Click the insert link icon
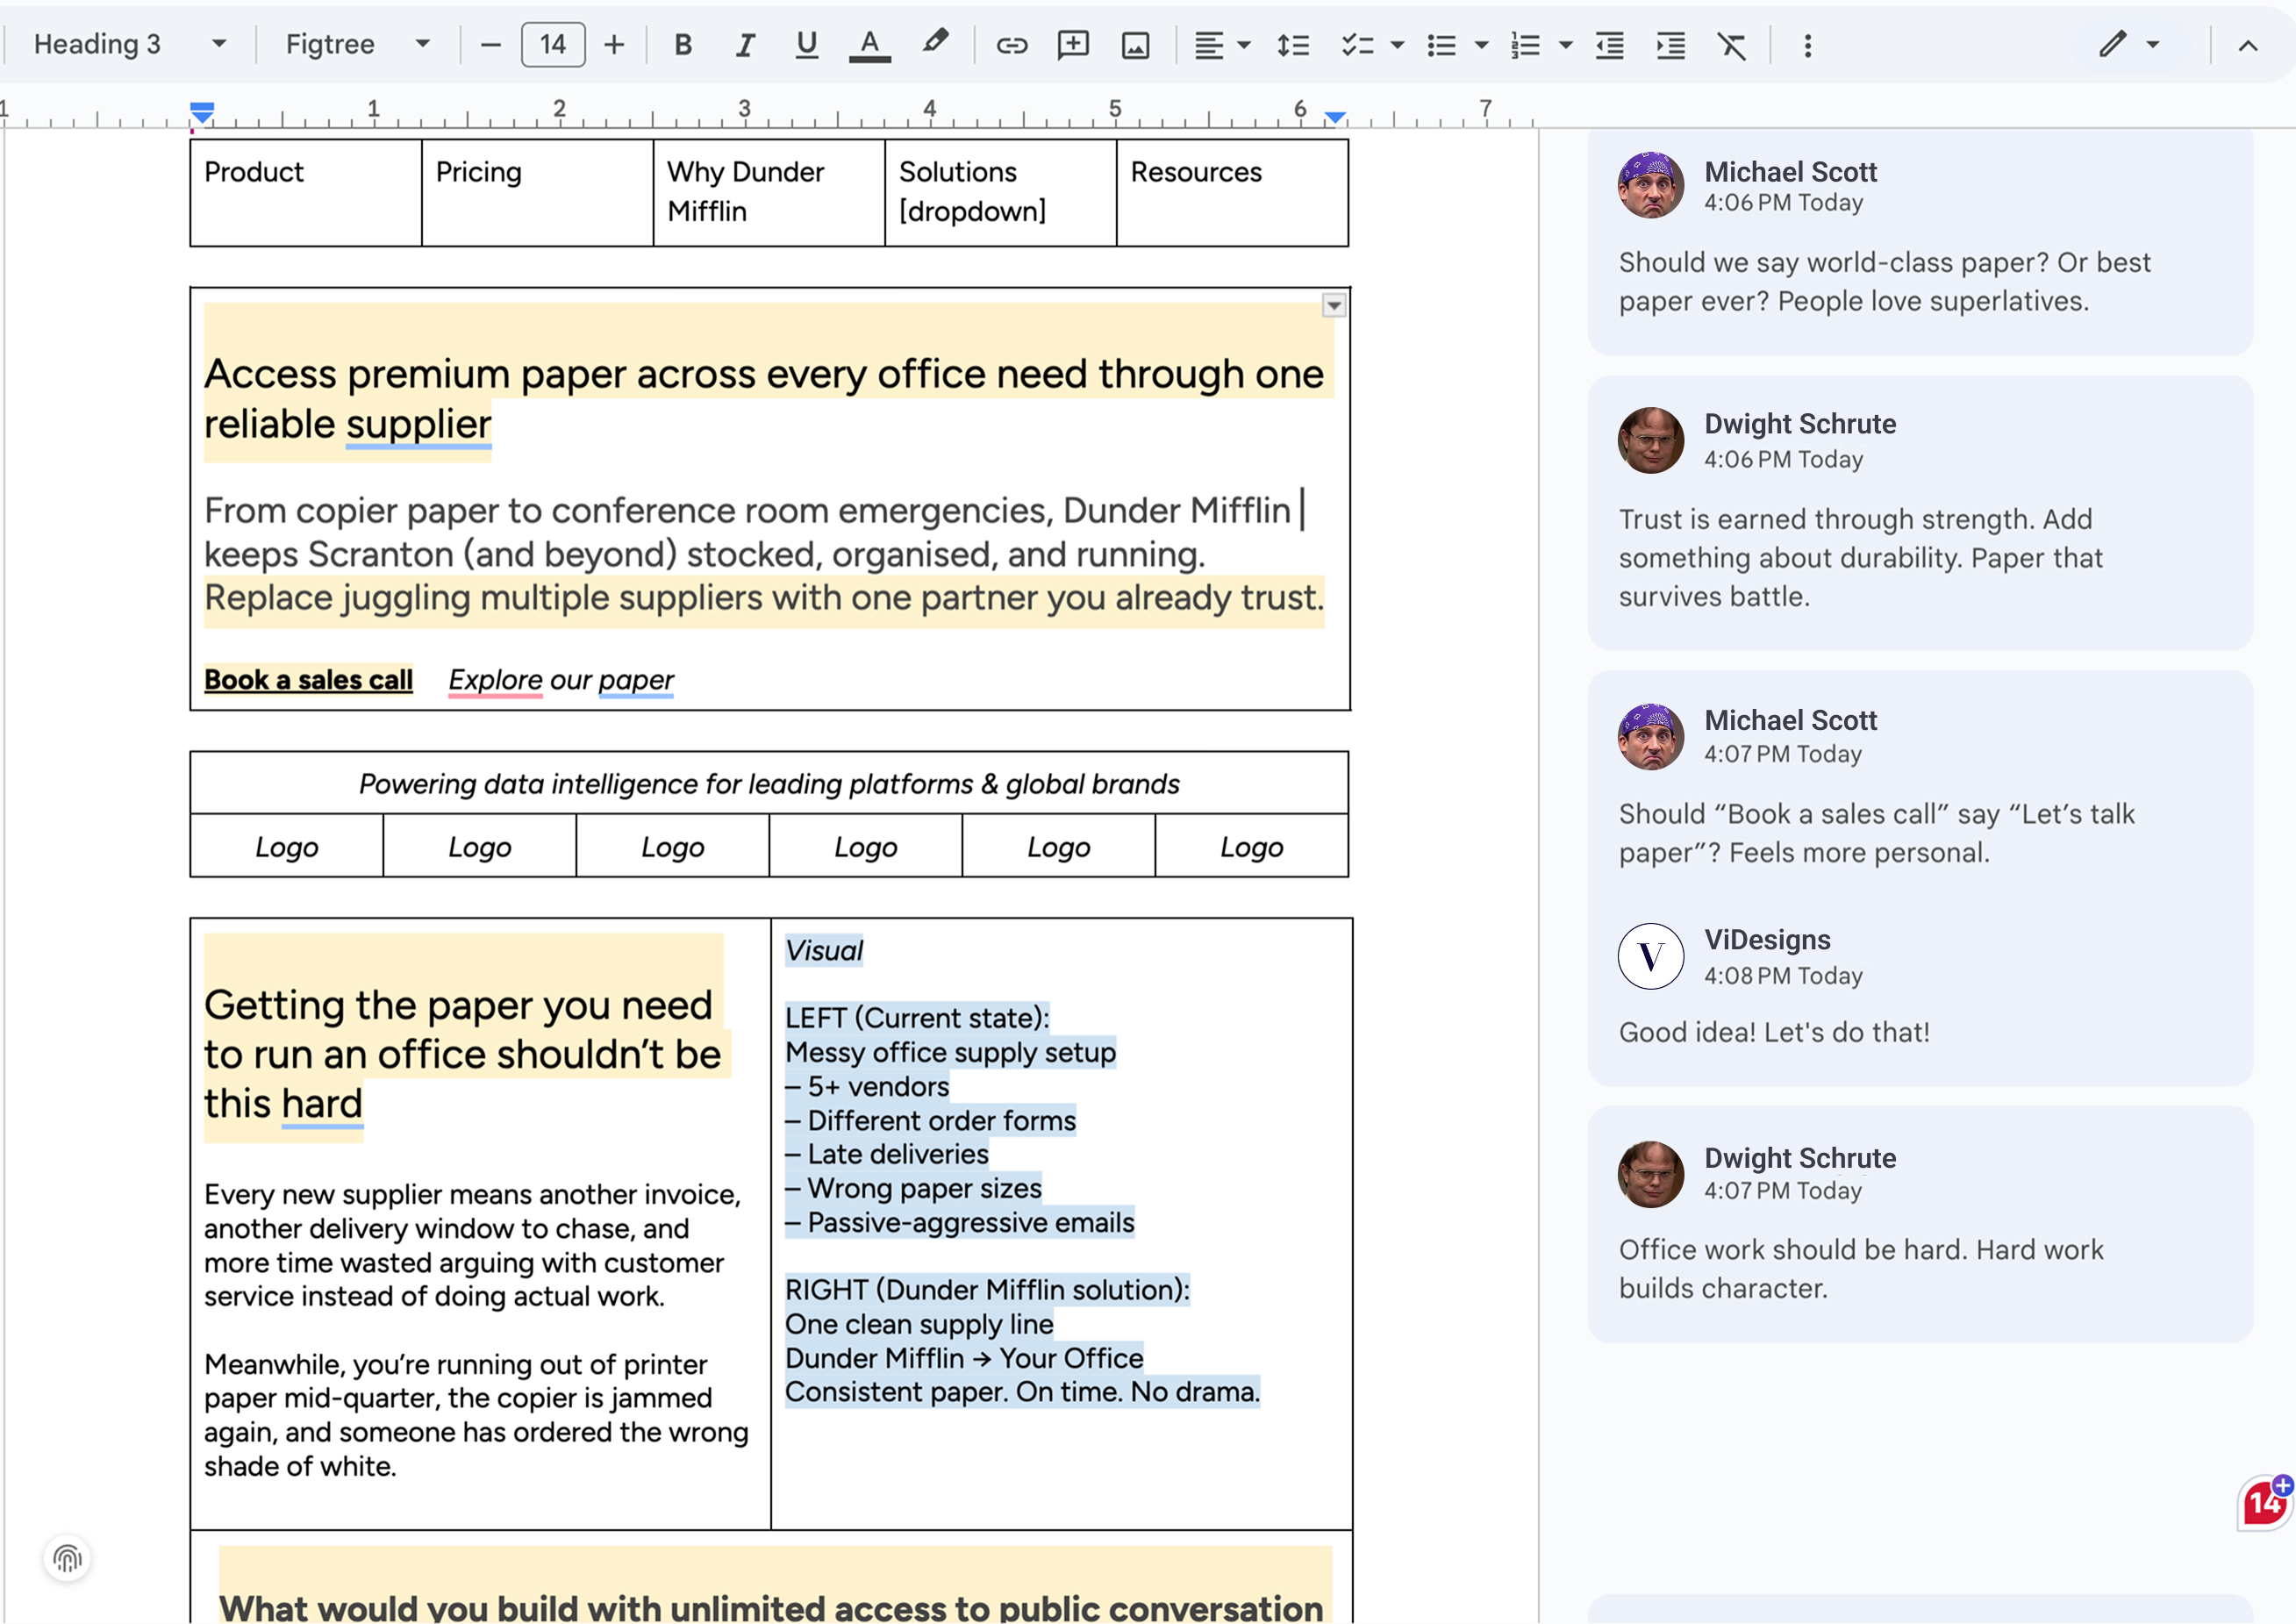The height and width of the screenshot is (1624, 2296). (1011, 45)
